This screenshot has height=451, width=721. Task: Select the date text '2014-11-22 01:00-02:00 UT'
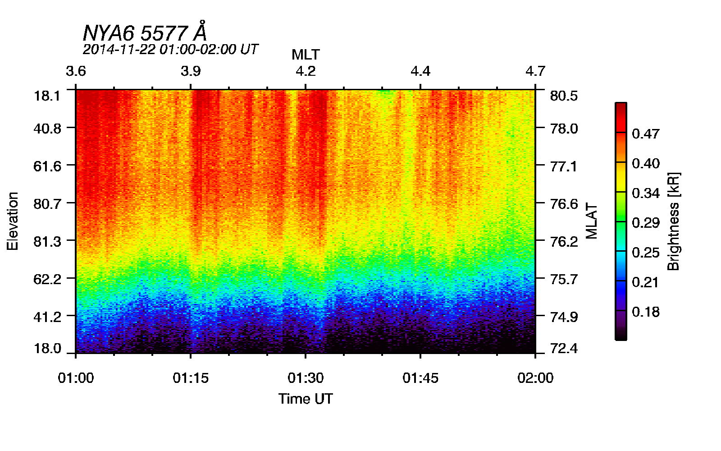pos(170,49)
